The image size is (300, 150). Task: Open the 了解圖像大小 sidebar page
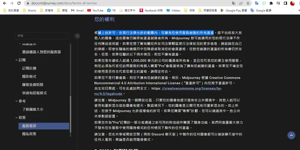(x=33, y=110)
